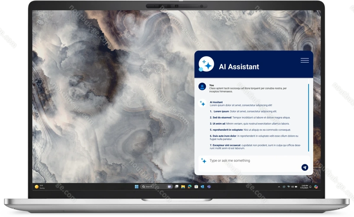This screenshot has height=217, width=354.
Task: Open Copilot icon at taskbar far right
Action: [316, 186]
